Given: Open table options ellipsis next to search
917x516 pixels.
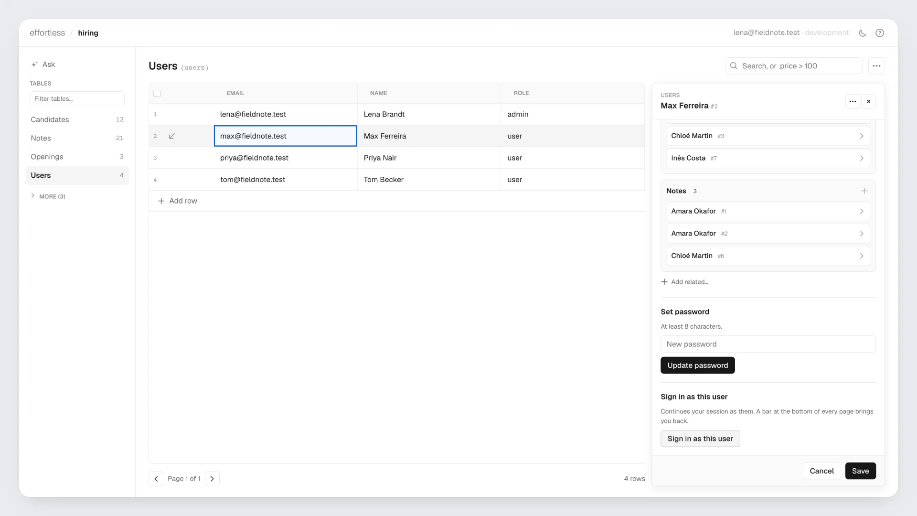Looking at the screenshot, I should pos(876,66).
